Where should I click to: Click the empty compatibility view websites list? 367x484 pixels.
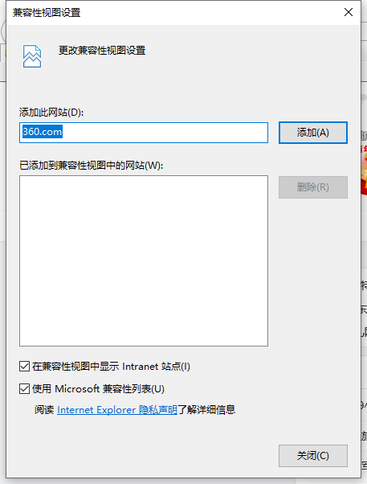pyautogui.click(x=144, y=260)
